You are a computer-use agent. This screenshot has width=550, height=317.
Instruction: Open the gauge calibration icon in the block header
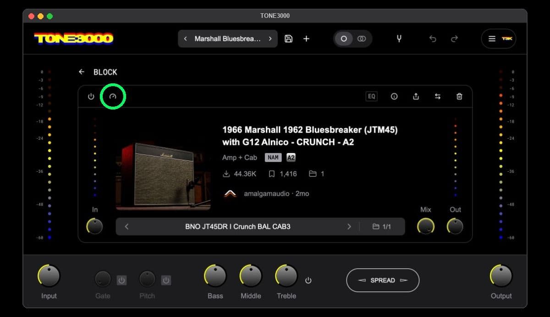click(x=113, y=97)
